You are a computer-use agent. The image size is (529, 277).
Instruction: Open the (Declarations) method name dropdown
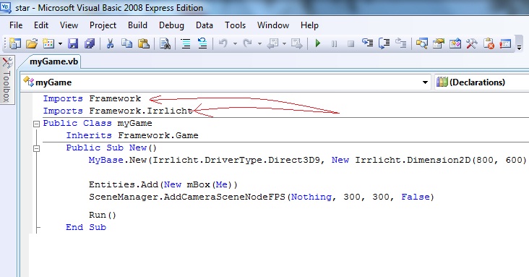[x=482, y=82]
